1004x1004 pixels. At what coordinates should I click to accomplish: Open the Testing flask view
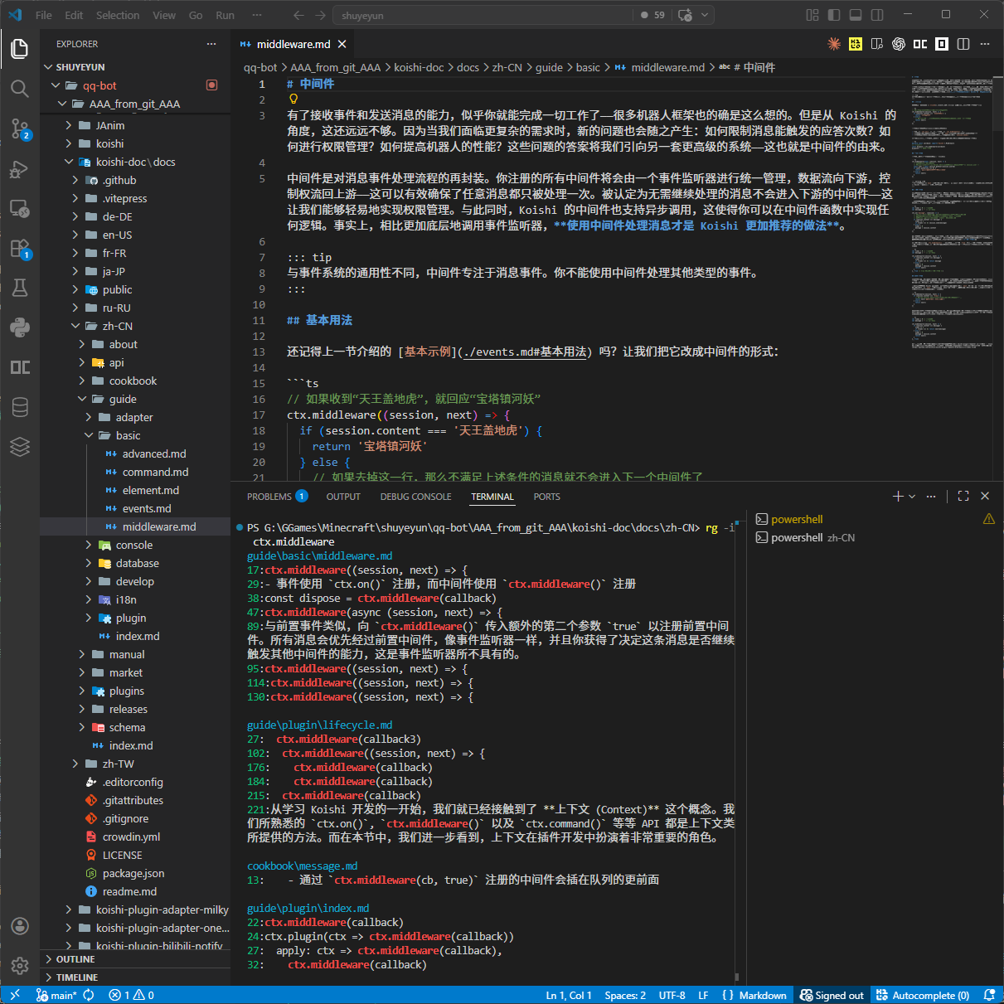[x=20, y=288]
